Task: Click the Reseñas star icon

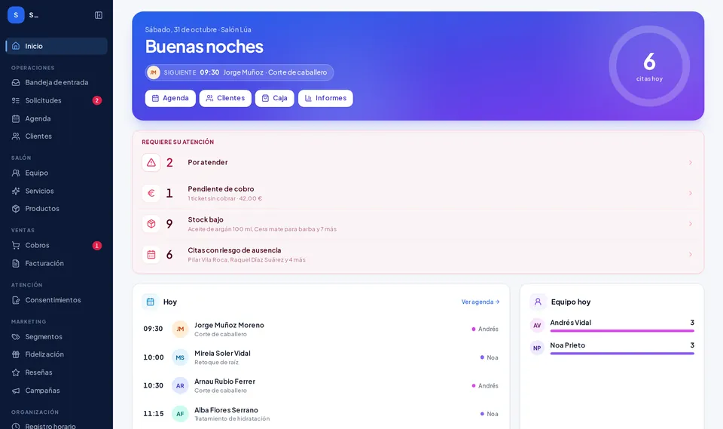Action: tap(16, 372)
